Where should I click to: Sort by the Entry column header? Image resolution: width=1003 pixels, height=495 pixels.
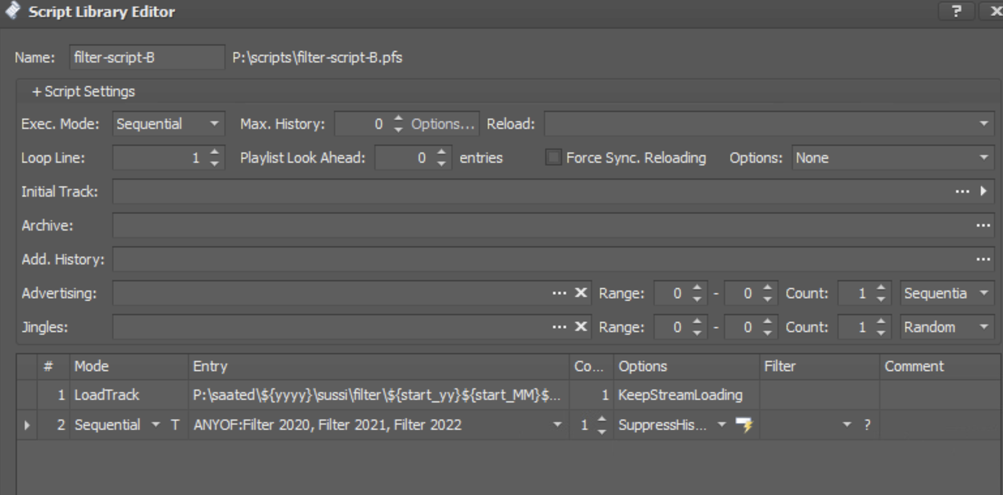378,367
